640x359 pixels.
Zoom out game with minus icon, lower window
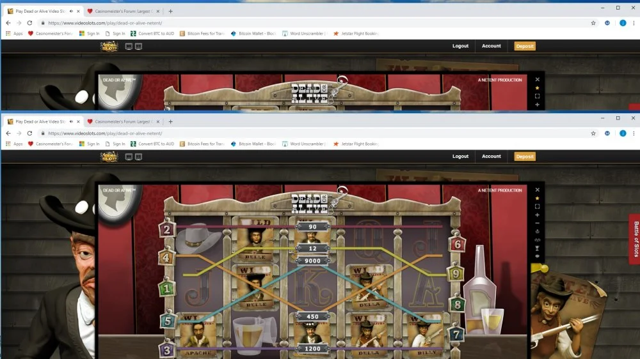[x=537, y=224]
